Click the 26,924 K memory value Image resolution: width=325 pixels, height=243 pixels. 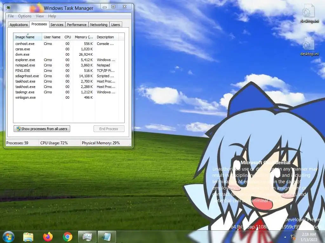click(86, 54)
